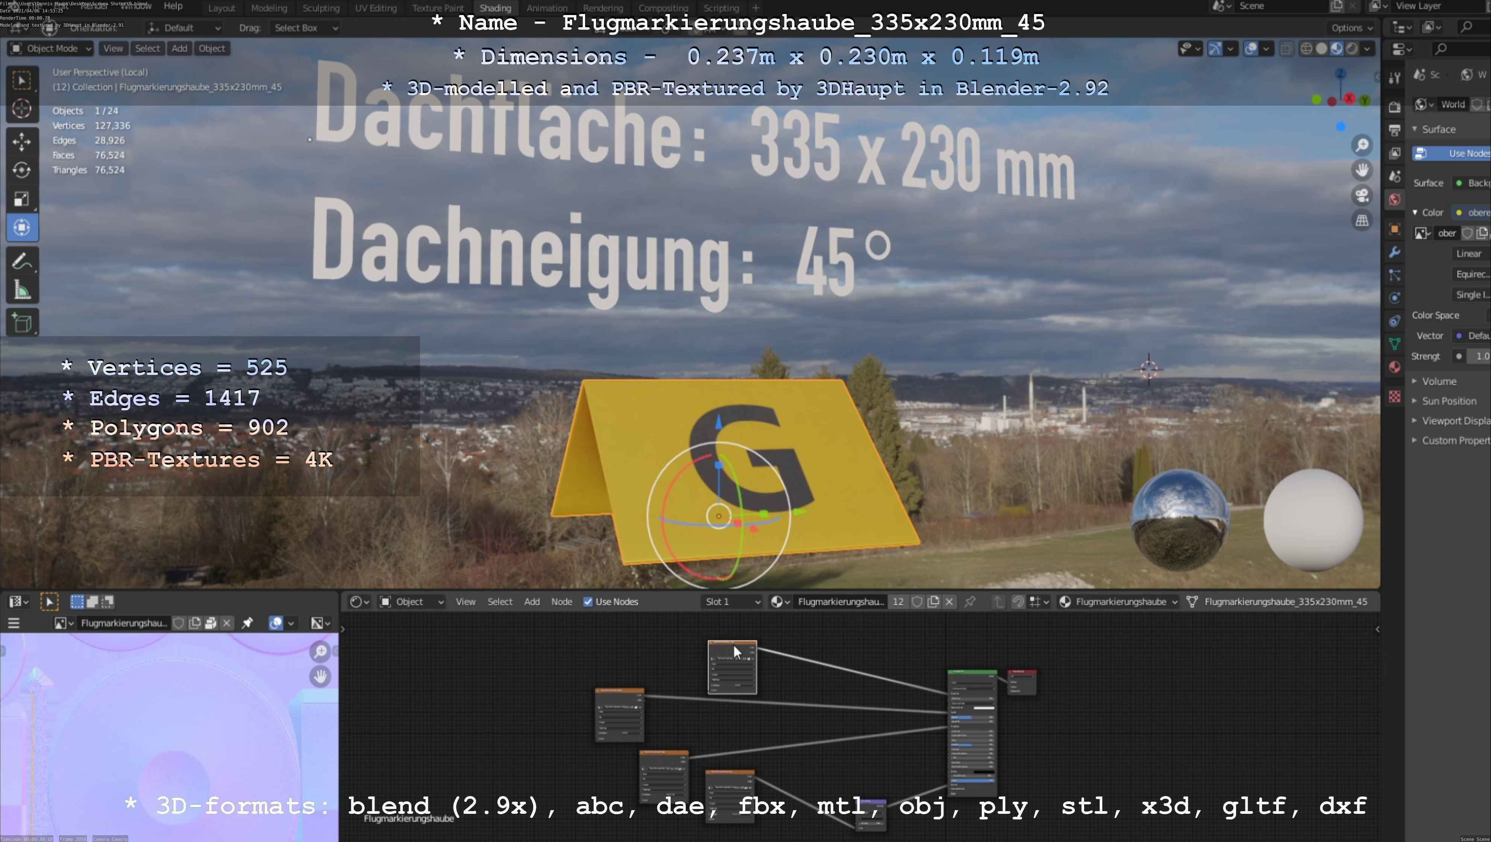Open the Physics properties tab
The height and width of the screenshot is (842, 1491).
[x=1394, y=298]
